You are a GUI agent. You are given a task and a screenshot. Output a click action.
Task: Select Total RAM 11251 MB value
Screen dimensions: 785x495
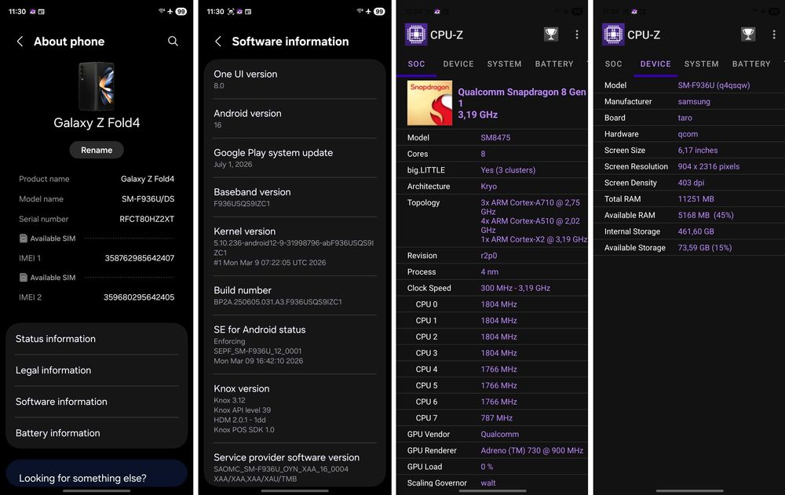pyautogui.click(x=696, y=199)
